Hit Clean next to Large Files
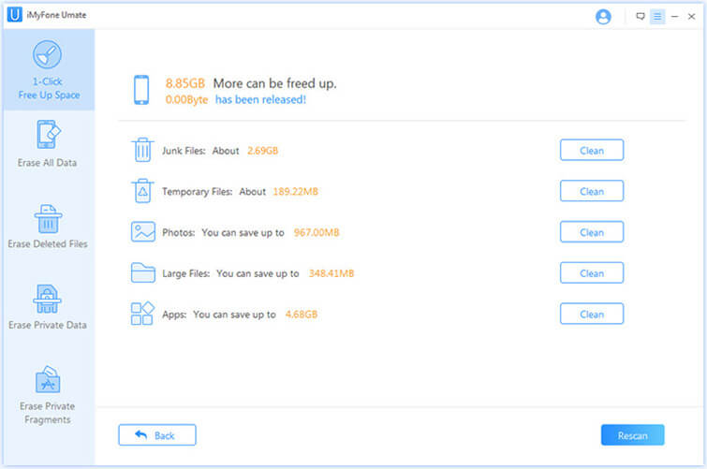This screenshot has height=469, width=707. click(591, 273)
